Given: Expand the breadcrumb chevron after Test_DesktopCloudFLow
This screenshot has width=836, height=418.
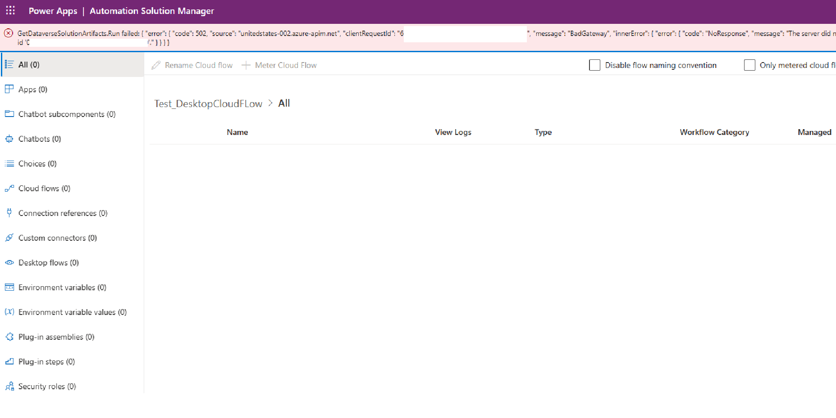Looking at the screenshot, I should (x=271, y=103).
